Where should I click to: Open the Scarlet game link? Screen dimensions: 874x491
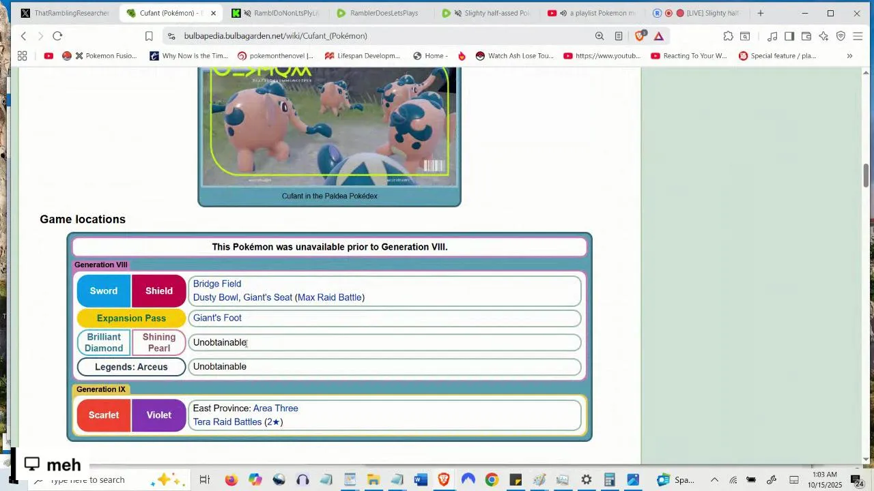pyautogui.click(x=104, y=415)
